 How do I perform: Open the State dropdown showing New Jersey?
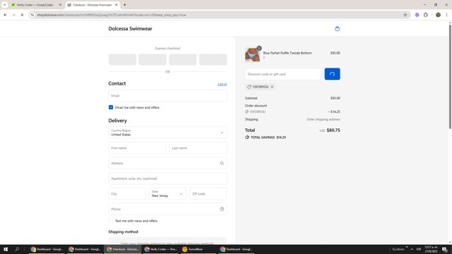click(167, 194)
